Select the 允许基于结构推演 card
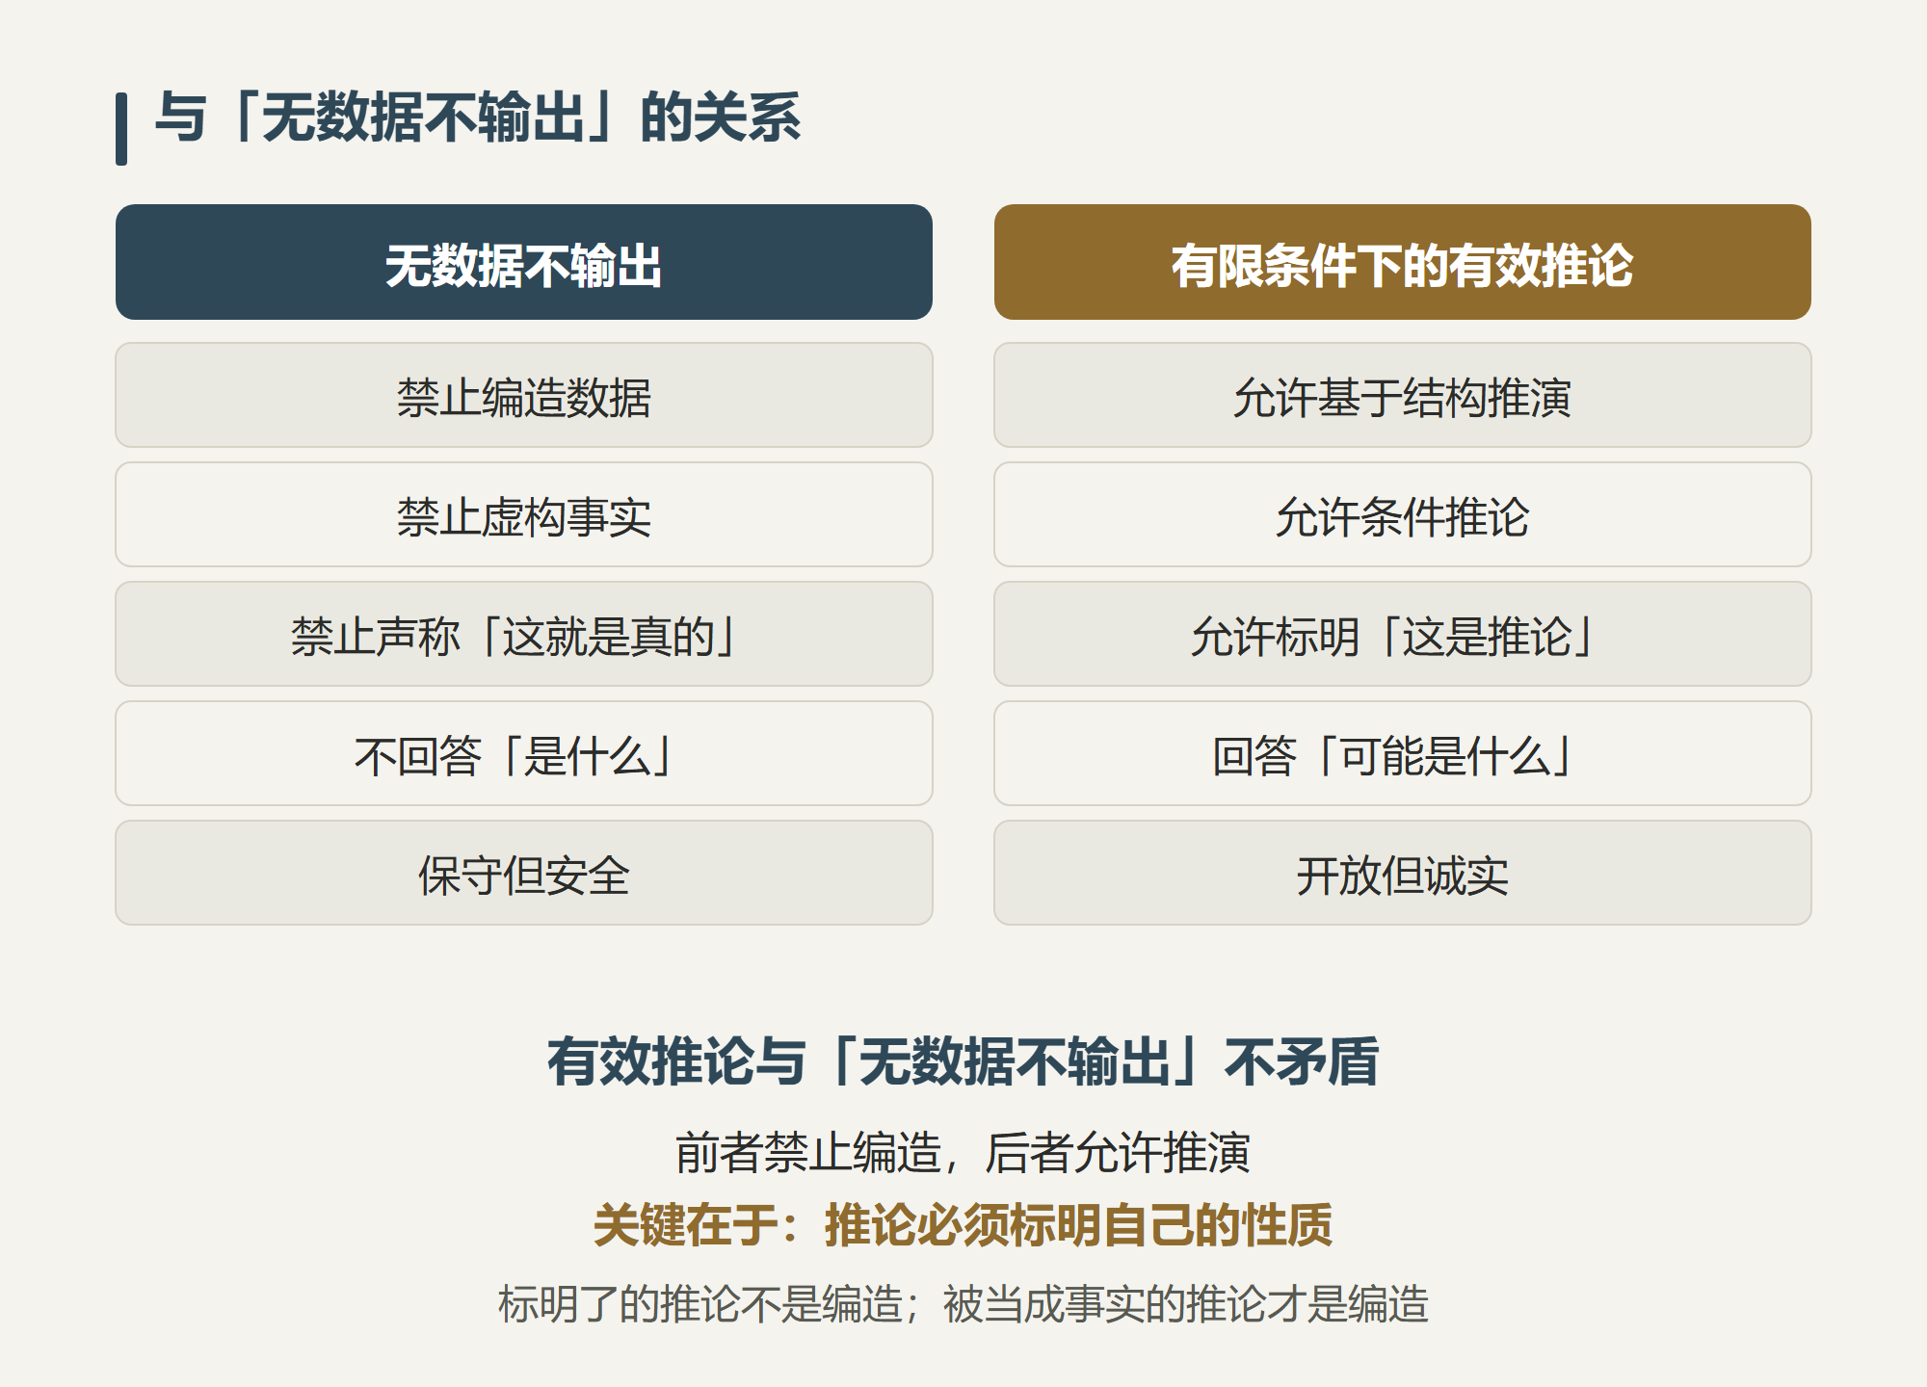The height and width of the screenshot is (1387, 1927). point(1403,395)
